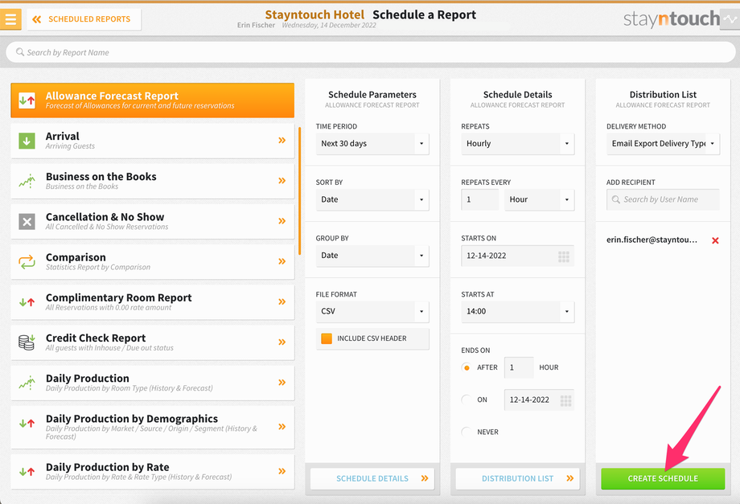Open the Business on the Books chevron
The image size is (740, 504).
click(282, 181)
